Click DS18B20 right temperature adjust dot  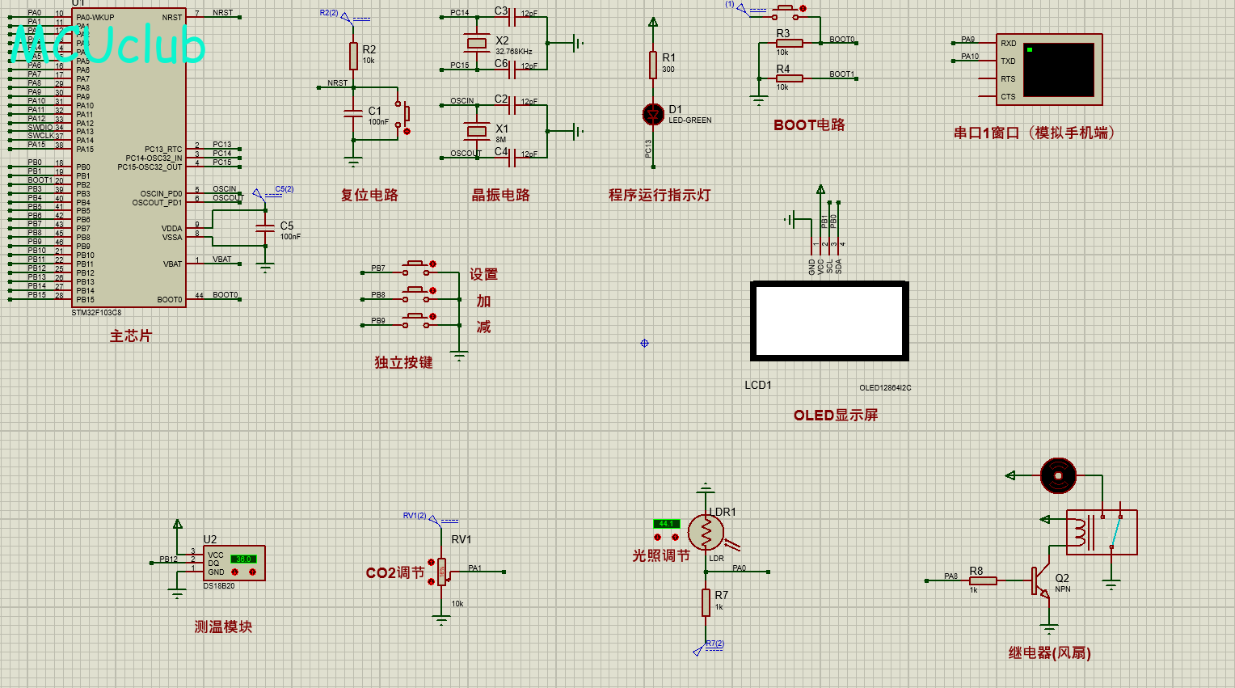(252, 572)
